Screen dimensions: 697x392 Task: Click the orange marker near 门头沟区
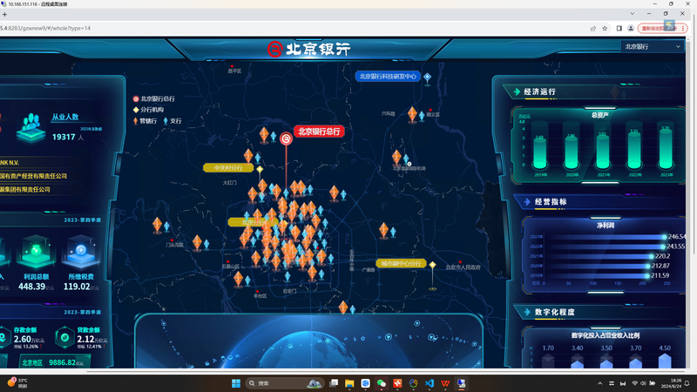point(197,243)
